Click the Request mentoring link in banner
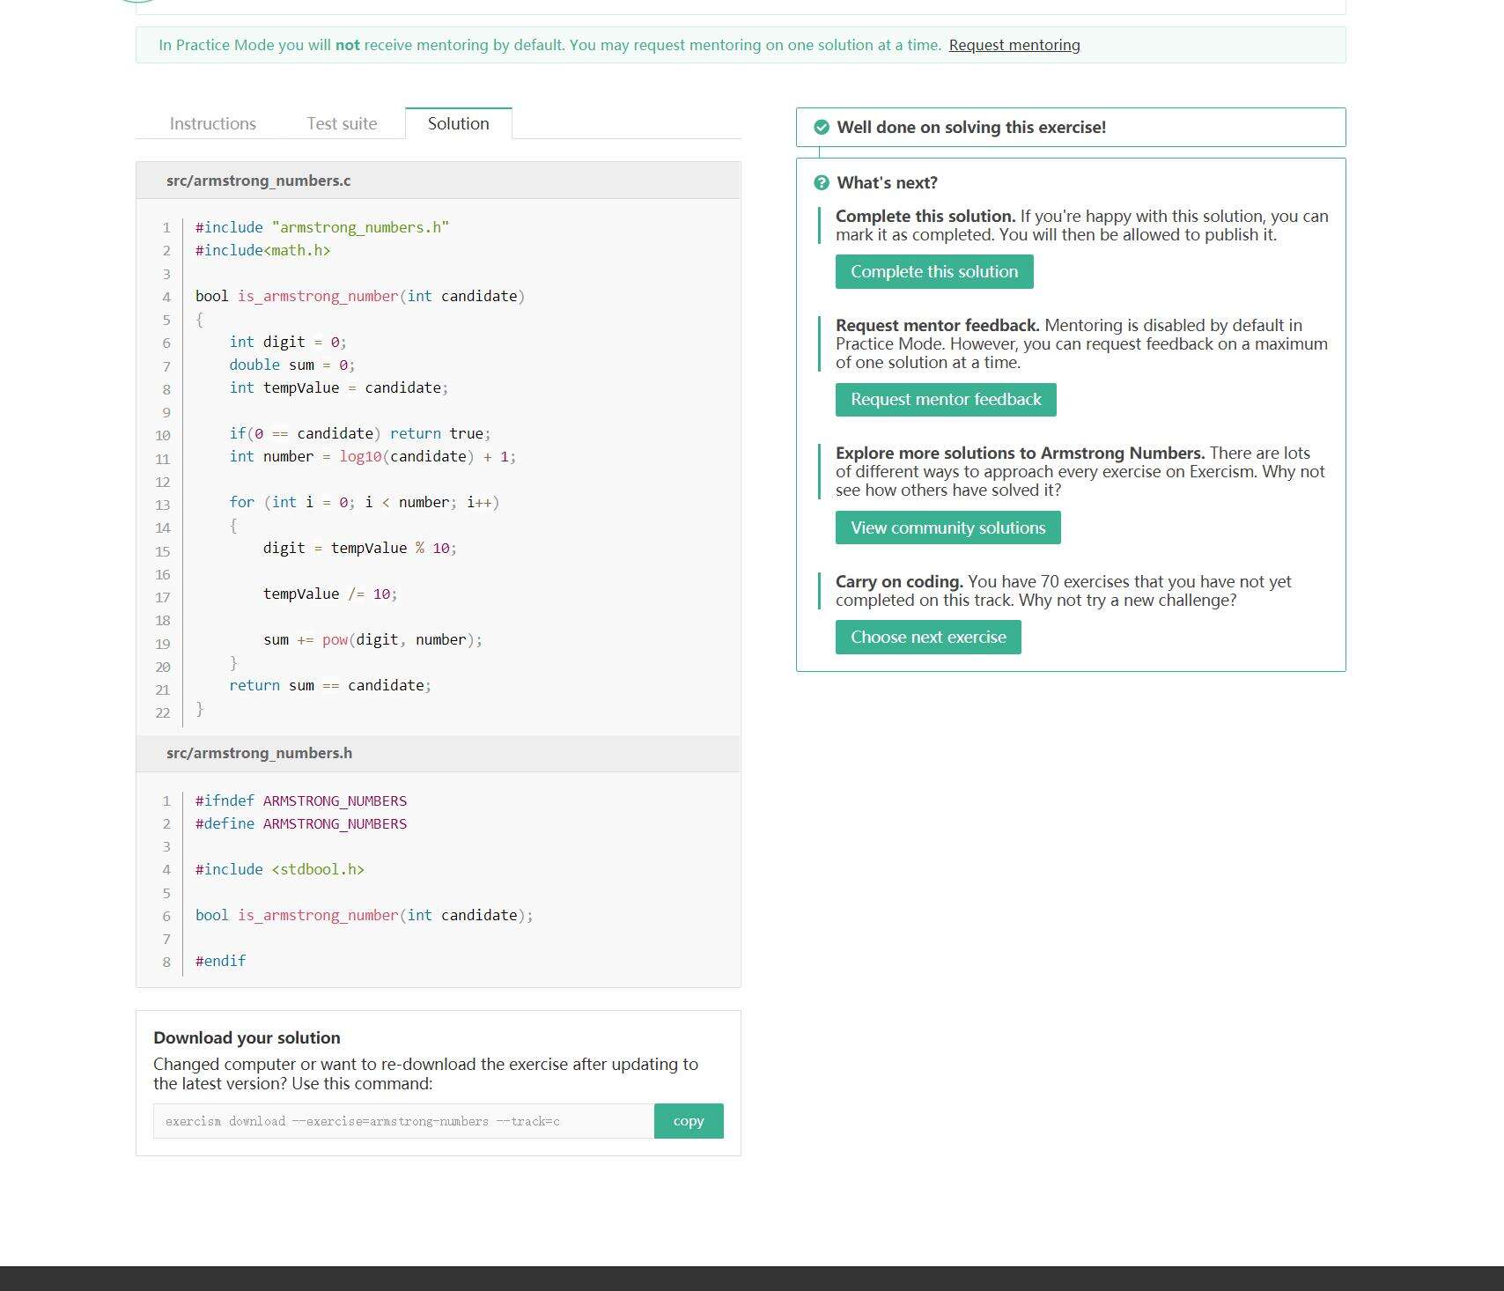 point(1014,46)
